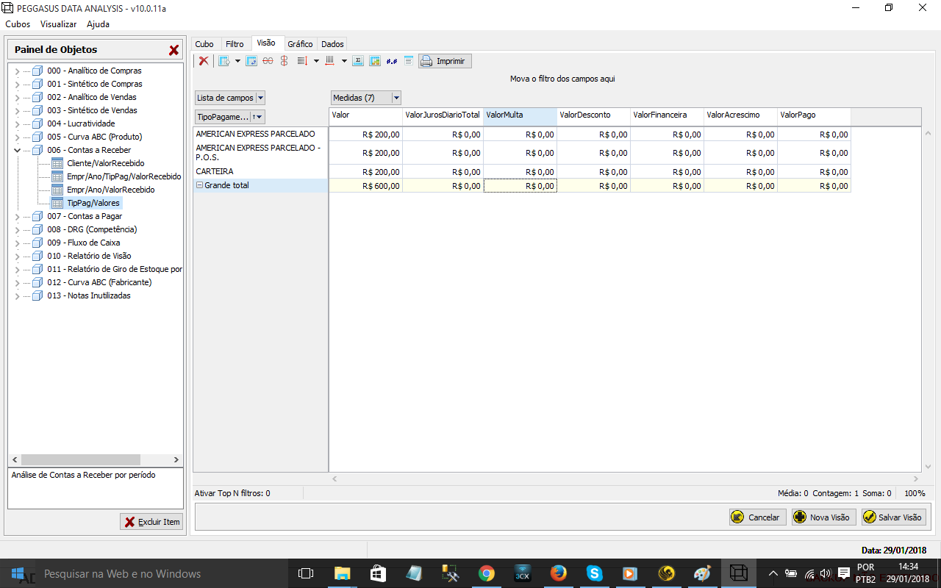Open File Explorer from the taskbar

(343, 573)
